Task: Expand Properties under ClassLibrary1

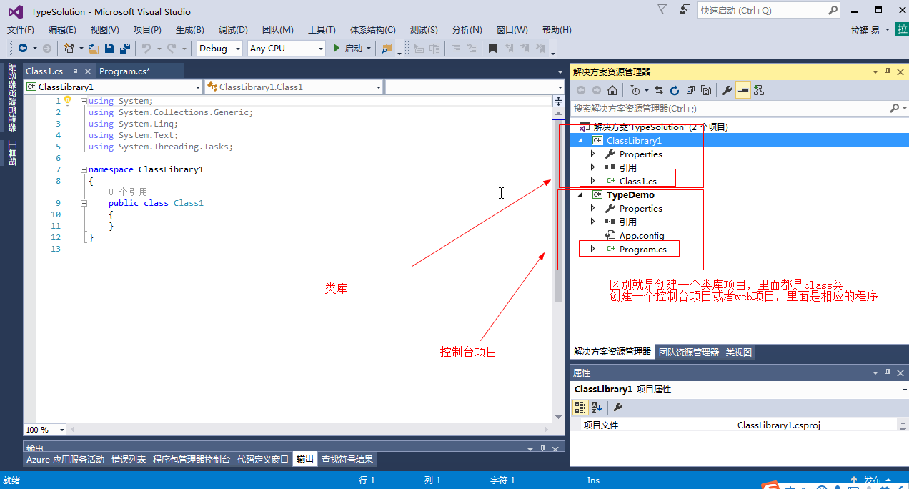Action: click(x=592, y=154)
